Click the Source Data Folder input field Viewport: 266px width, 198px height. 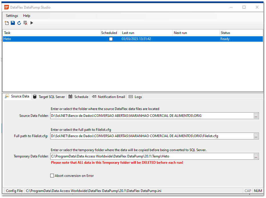151,116
